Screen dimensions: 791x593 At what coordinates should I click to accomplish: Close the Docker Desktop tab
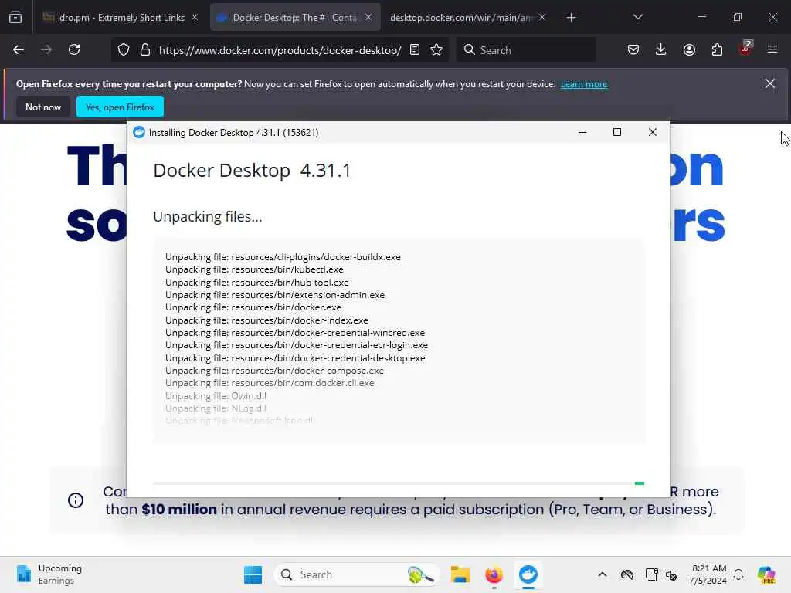click(x=368, y=18)
